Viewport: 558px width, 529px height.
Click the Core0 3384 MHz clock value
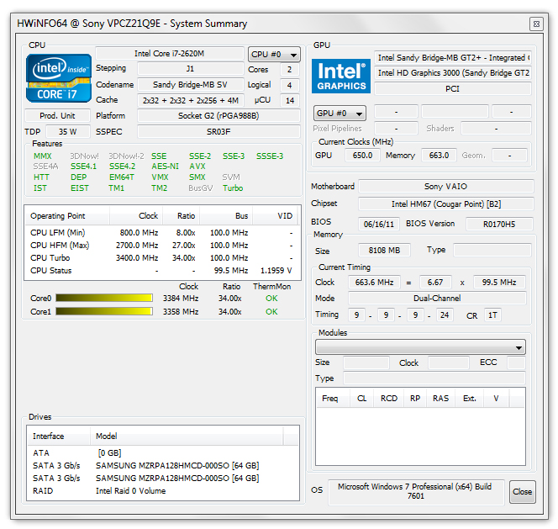coord(181,299)
